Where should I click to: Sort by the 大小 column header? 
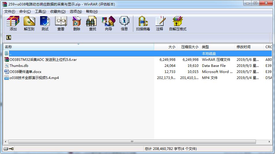[x=165, y=47]
